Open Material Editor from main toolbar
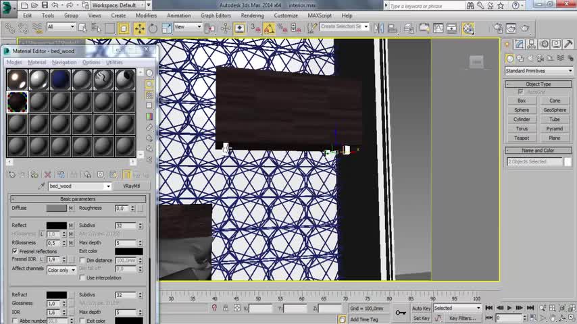 pos(468,28)
